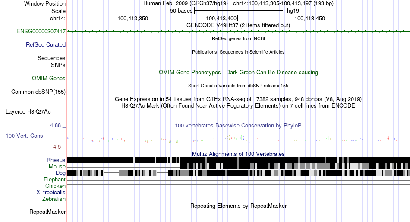Click the 50 bases scale bar
This screenshot has width=410, height=222.
tap(239, 11)
